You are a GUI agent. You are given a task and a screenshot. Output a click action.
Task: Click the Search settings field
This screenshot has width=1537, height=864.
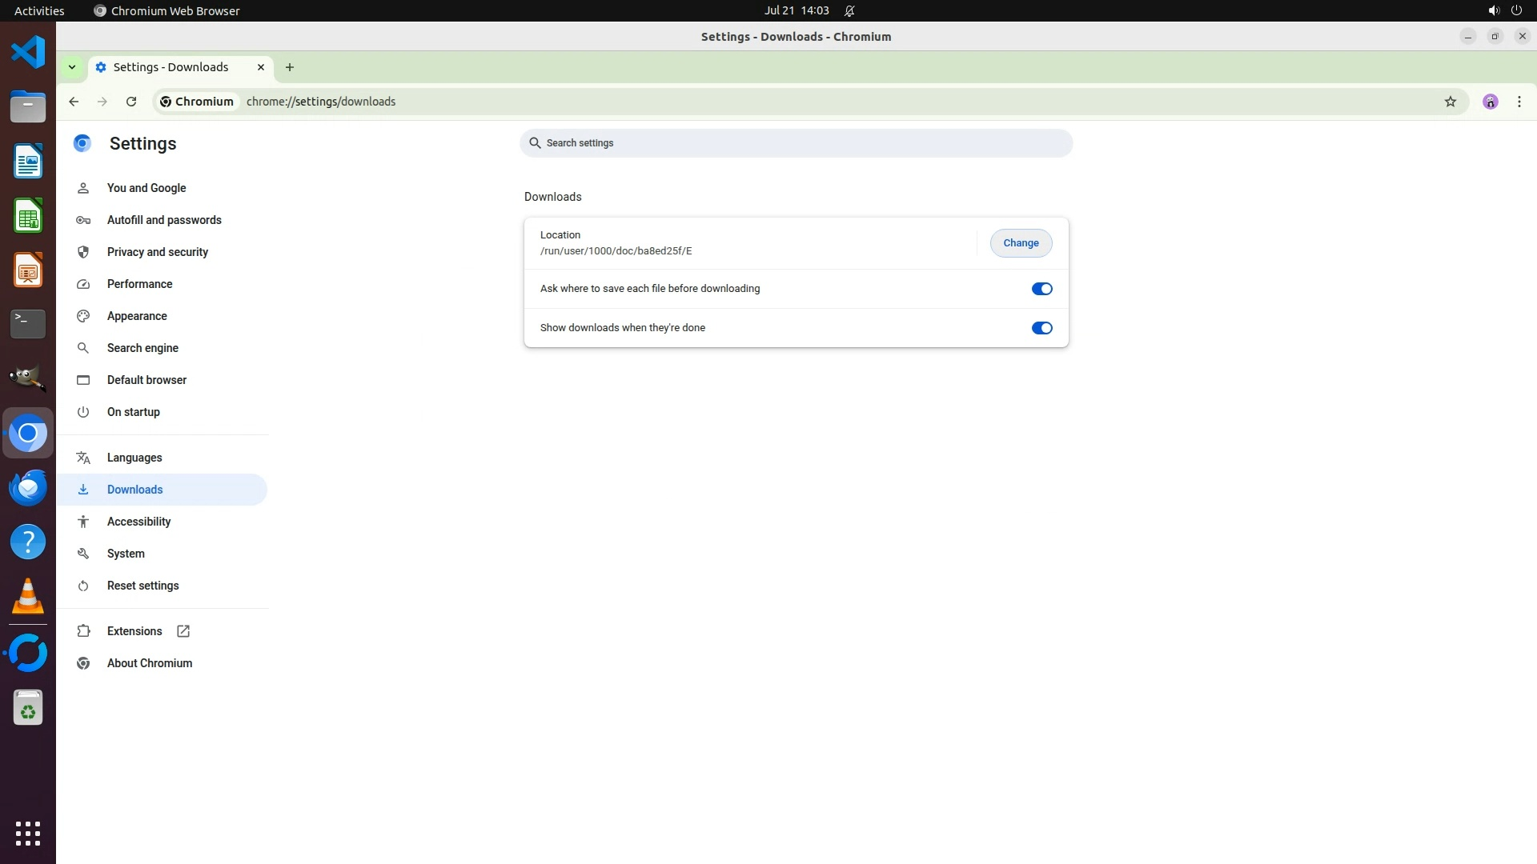[x=796, y=143]
